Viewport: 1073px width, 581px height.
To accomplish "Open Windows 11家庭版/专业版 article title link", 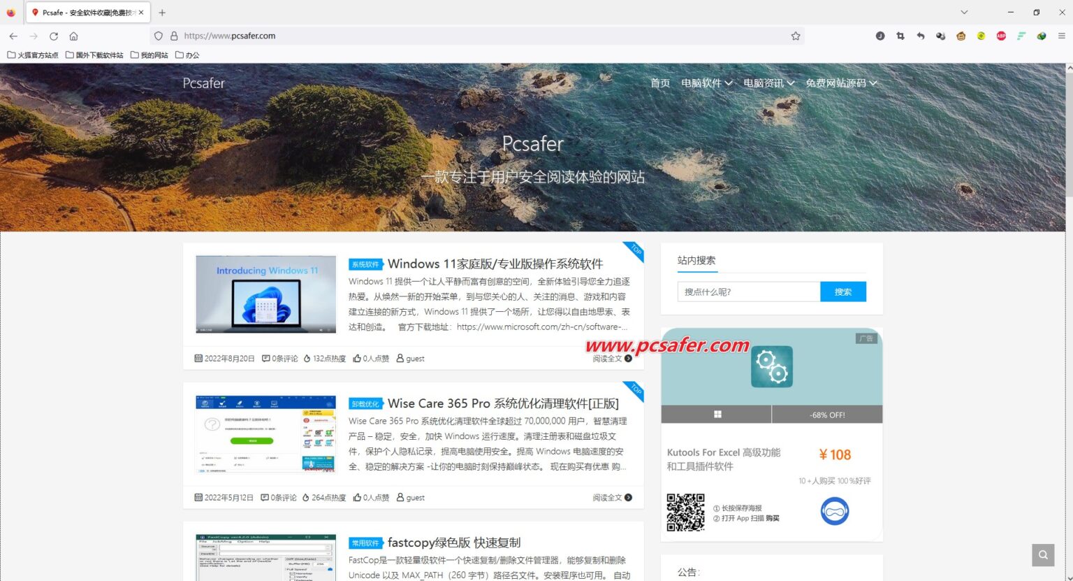I will pos(495,264).
